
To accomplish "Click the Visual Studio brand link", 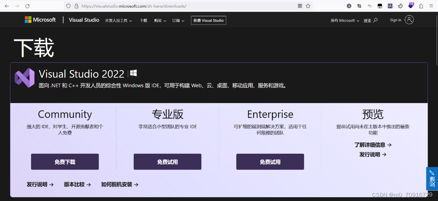I will click(84, 20).
